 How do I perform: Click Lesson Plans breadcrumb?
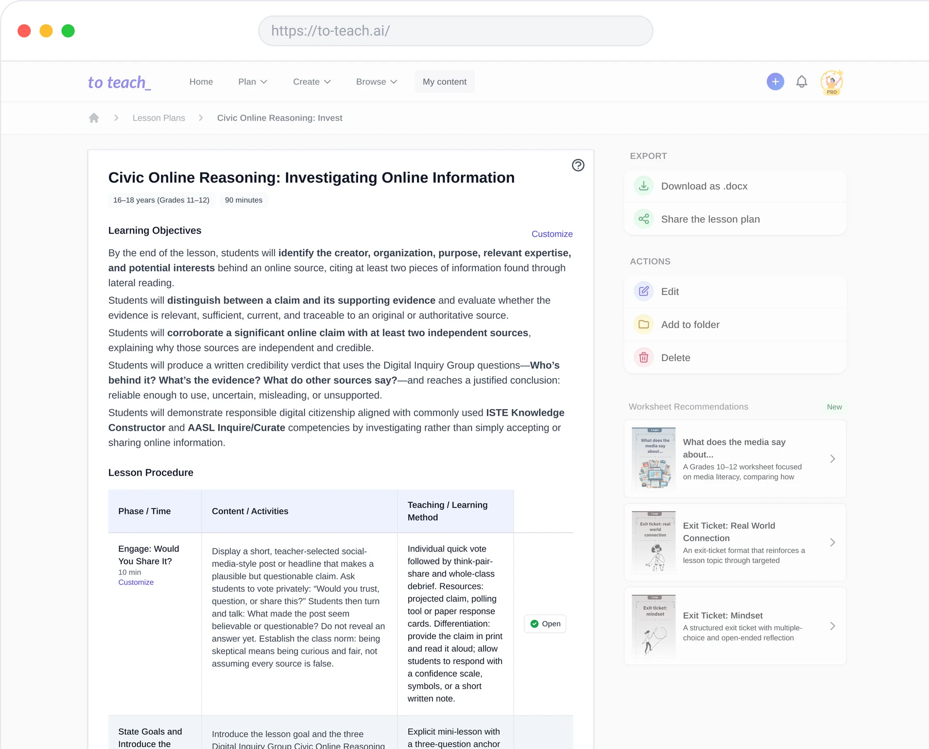coord(158,118)
